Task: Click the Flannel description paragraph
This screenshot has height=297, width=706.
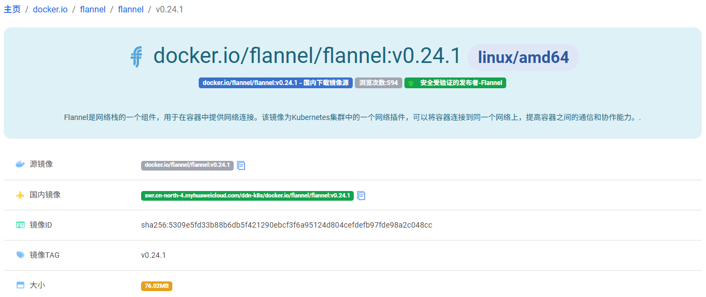Action: coord(352,117)
